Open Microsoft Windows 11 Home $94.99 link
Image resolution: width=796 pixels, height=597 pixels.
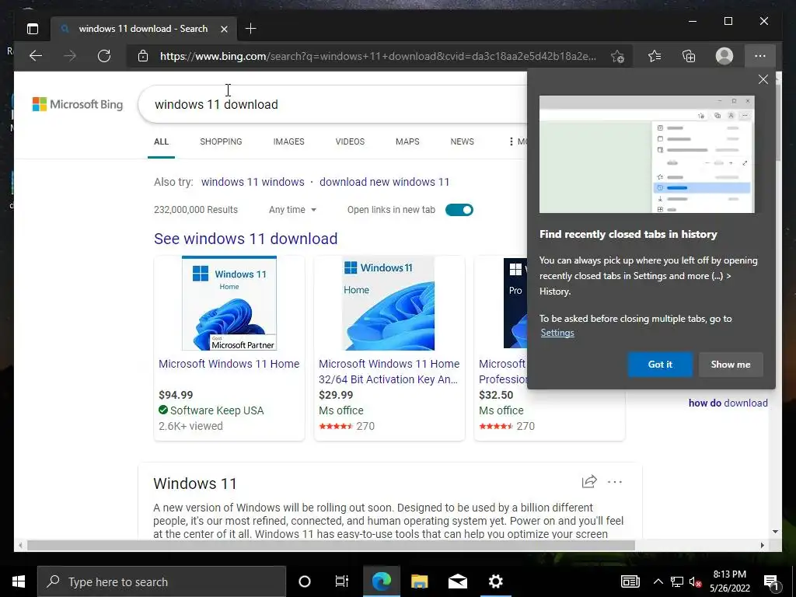pyautogui.click(x=229, y=364)
